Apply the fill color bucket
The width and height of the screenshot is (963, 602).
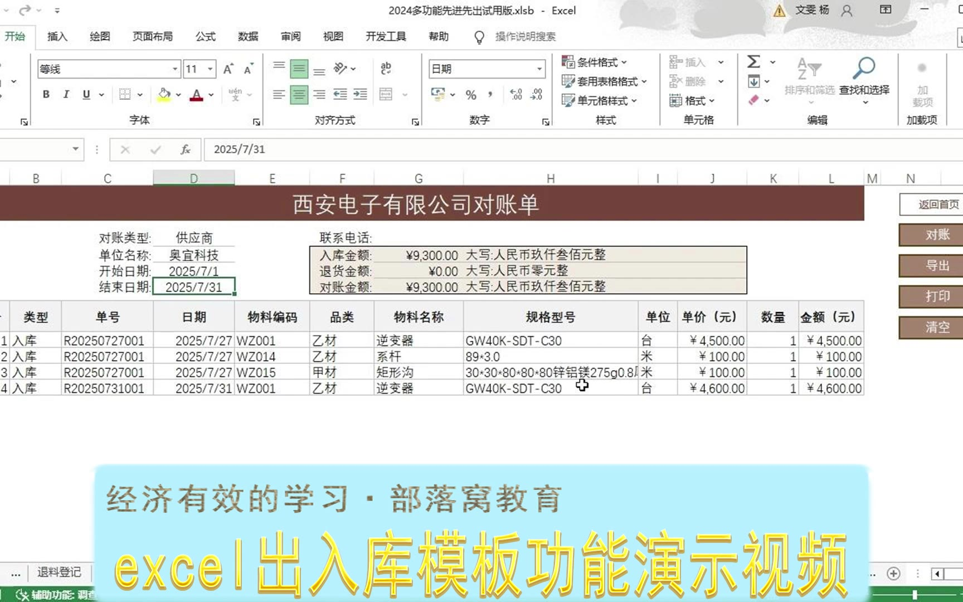click(x=164, y=94)
